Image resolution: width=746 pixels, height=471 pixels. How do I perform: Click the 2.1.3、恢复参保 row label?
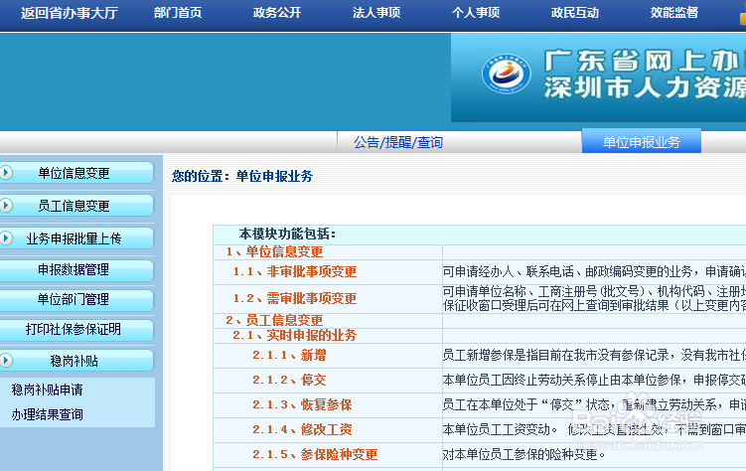coord(302,404)
